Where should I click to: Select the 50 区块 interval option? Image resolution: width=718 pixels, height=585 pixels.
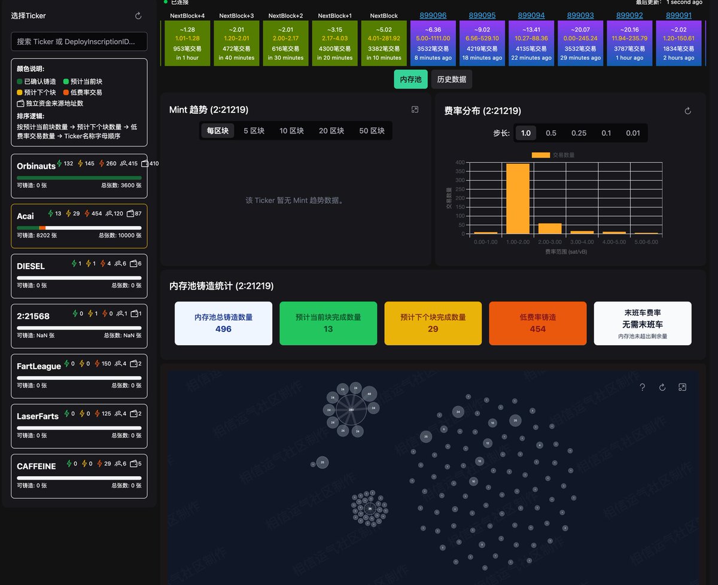tap(372, 130)
